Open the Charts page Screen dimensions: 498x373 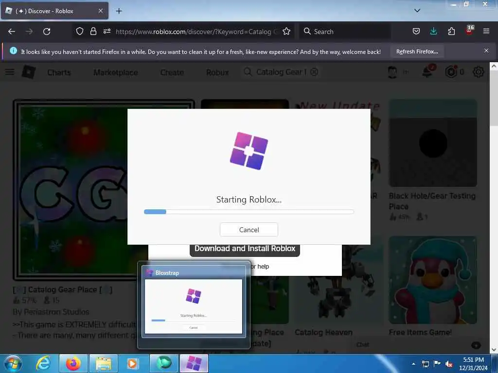(59, 73)
